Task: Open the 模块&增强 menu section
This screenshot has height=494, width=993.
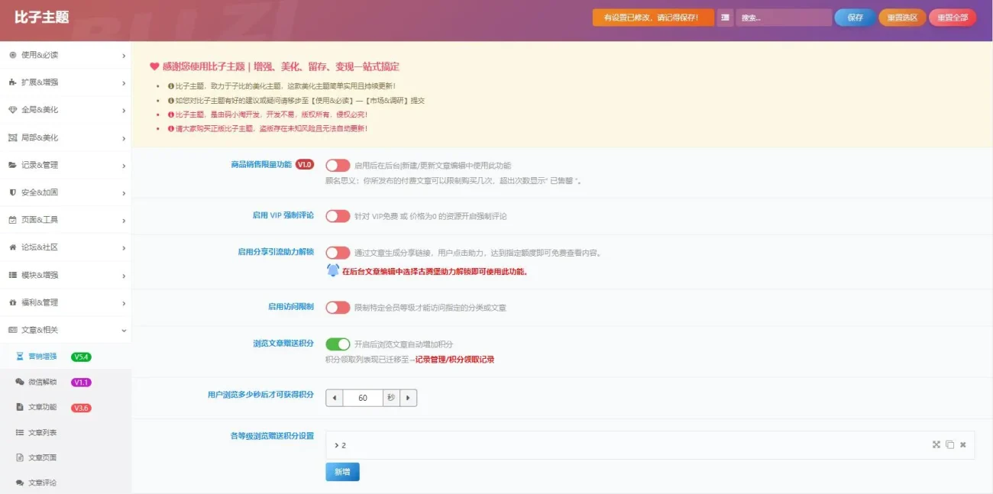Action: point(66,275)
